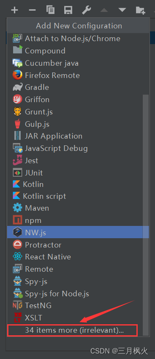This screenshot has height=359, width=155.
Task: Click the Create New Folder icon
Action: tap(140, 10)
